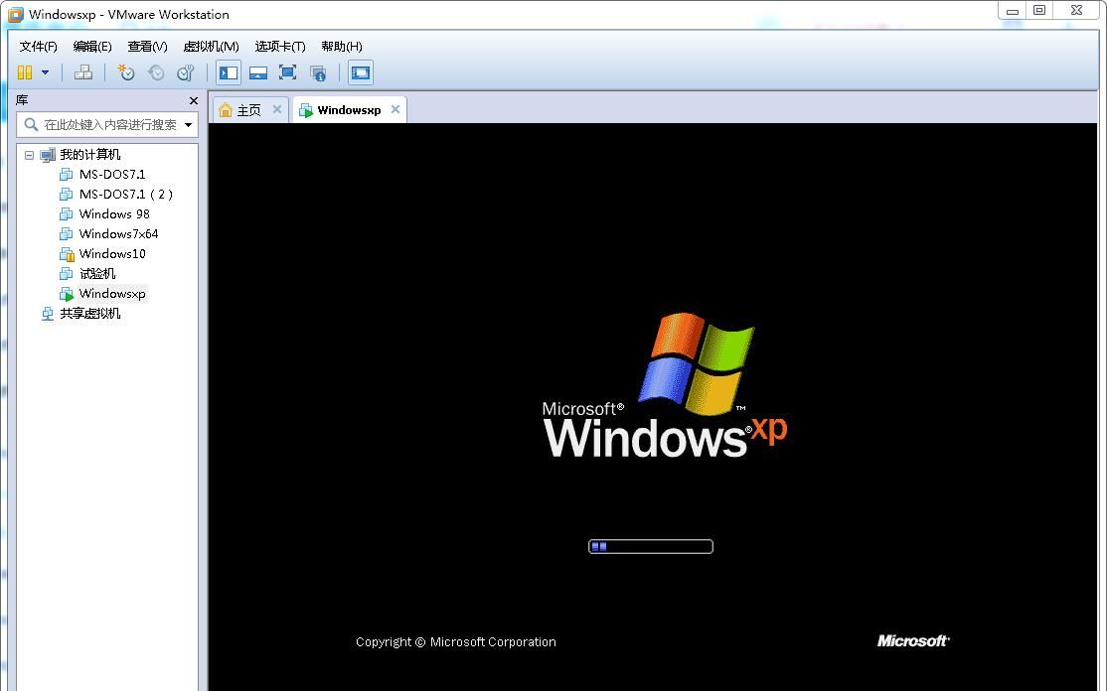Collapse the 我的计算机 tree node
This screenshot has width=1107, height=691.
28,154
